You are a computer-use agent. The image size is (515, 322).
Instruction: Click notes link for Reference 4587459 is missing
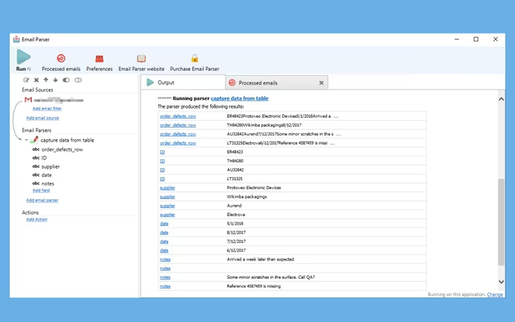[165, 286]
